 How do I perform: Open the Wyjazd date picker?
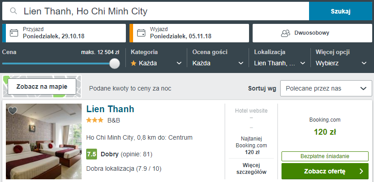(x=189, y=33)
